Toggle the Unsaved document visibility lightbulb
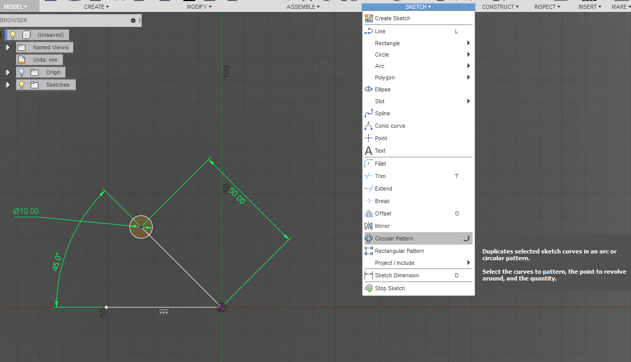 14,34
